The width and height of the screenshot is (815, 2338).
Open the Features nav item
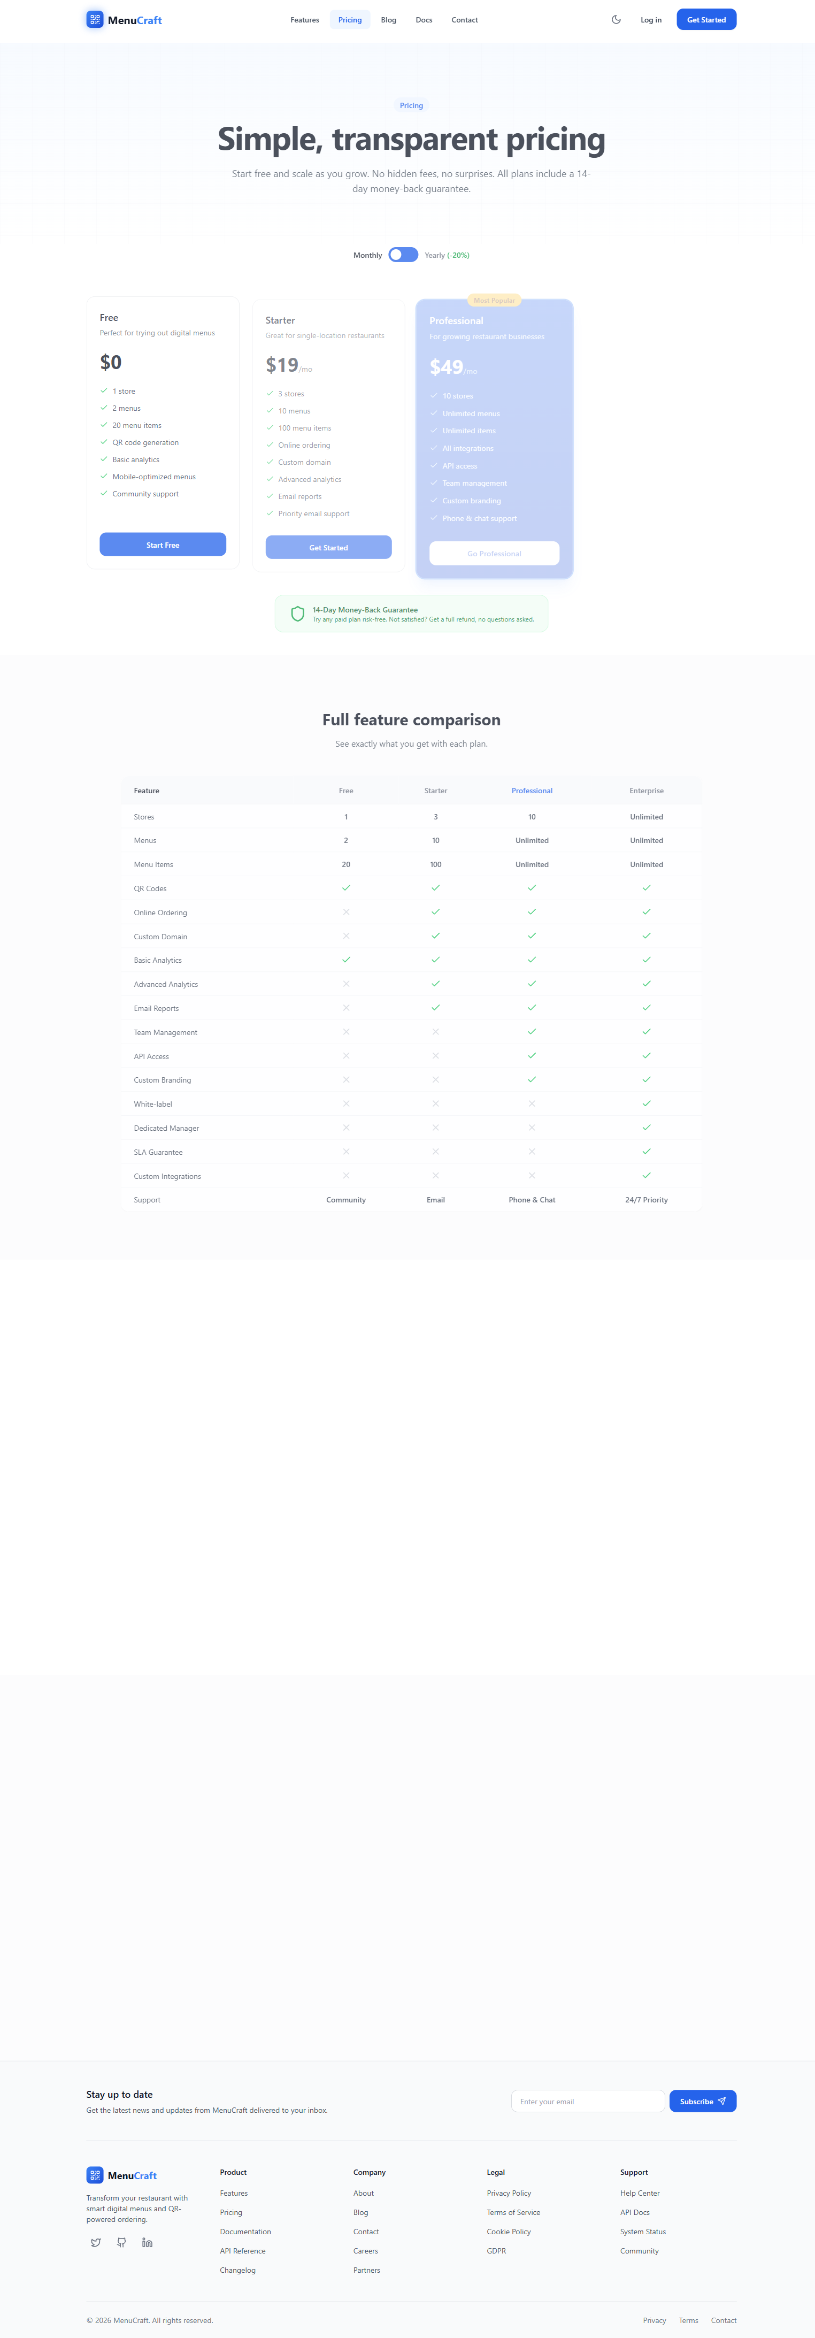pos(305,20)
